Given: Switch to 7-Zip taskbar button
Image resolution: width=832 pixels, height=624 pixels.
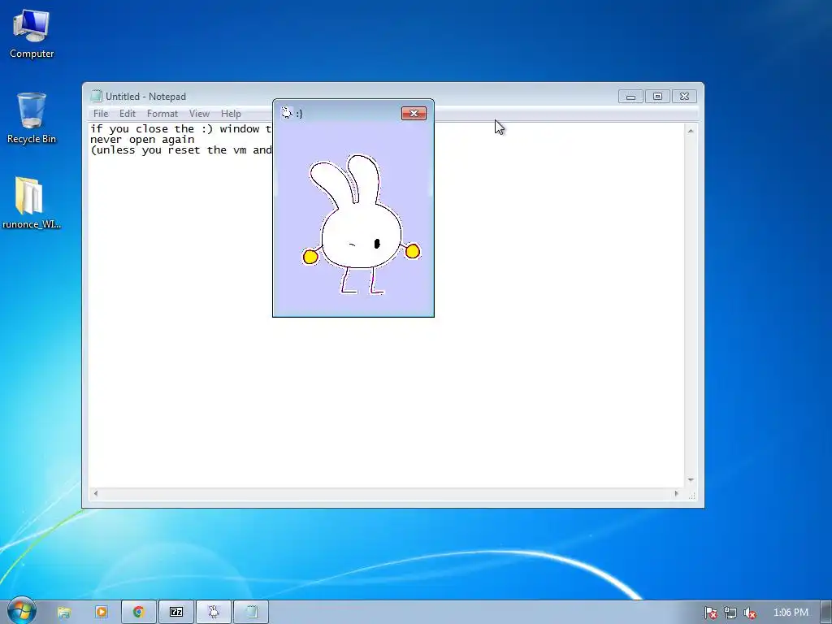Looking at the screenshot, I should pyautogui.click(x=176, y=612).
